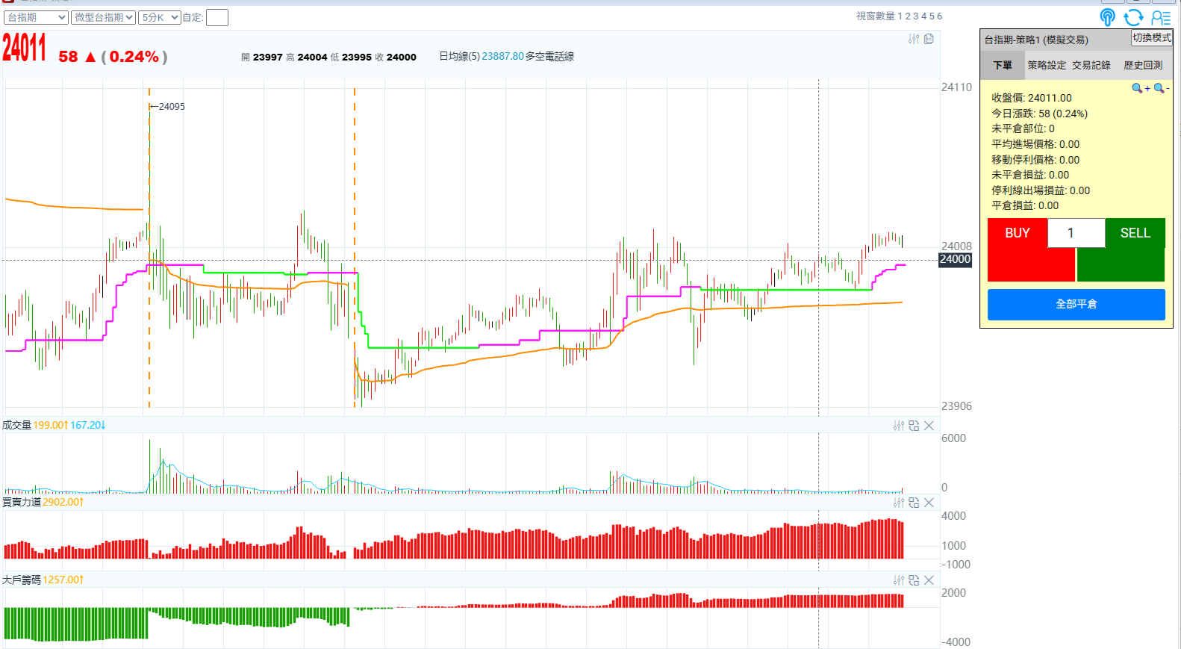
Task: Open the 策略設定 strategy settings tab
Action: pos(1047,66)
